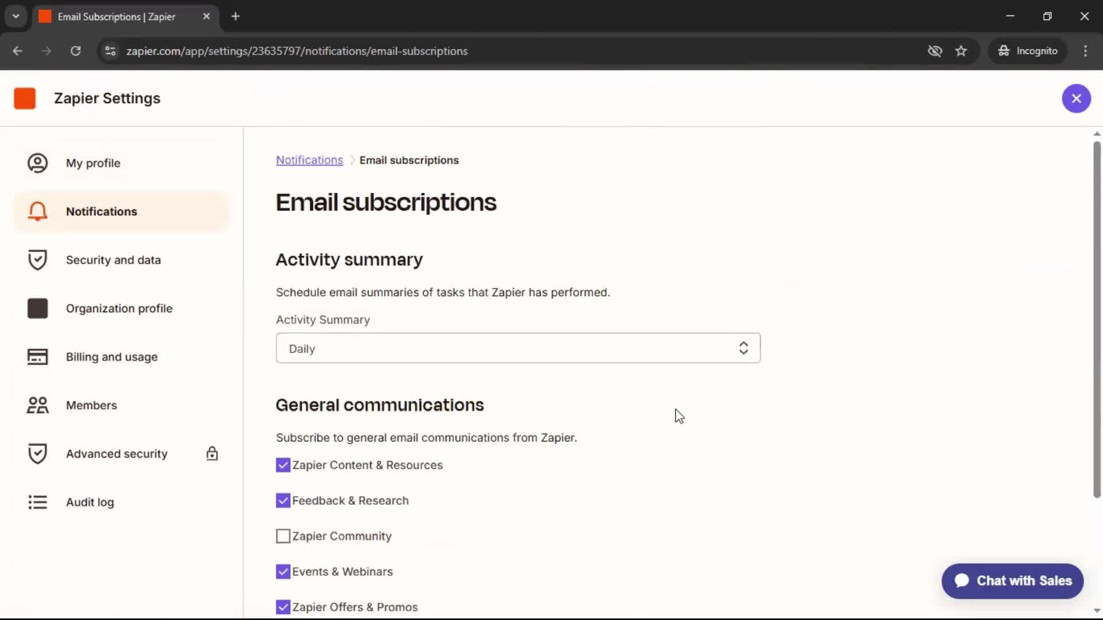Click the browser forward arrow

click(46, 51)
